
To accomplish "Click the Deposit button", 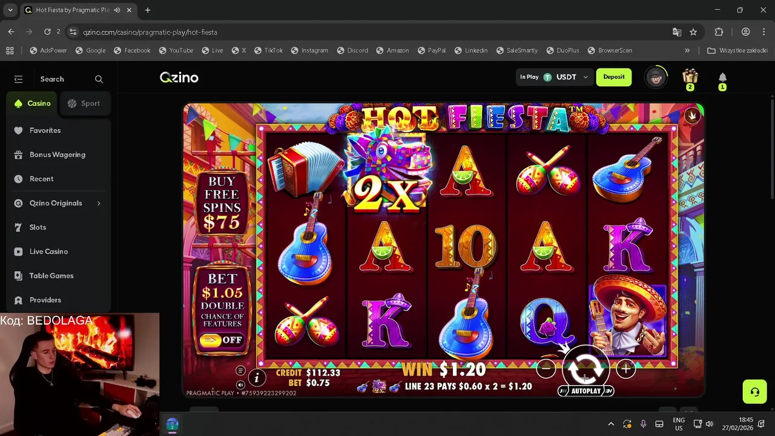I will pyautogui.click(x=614, y=77).
